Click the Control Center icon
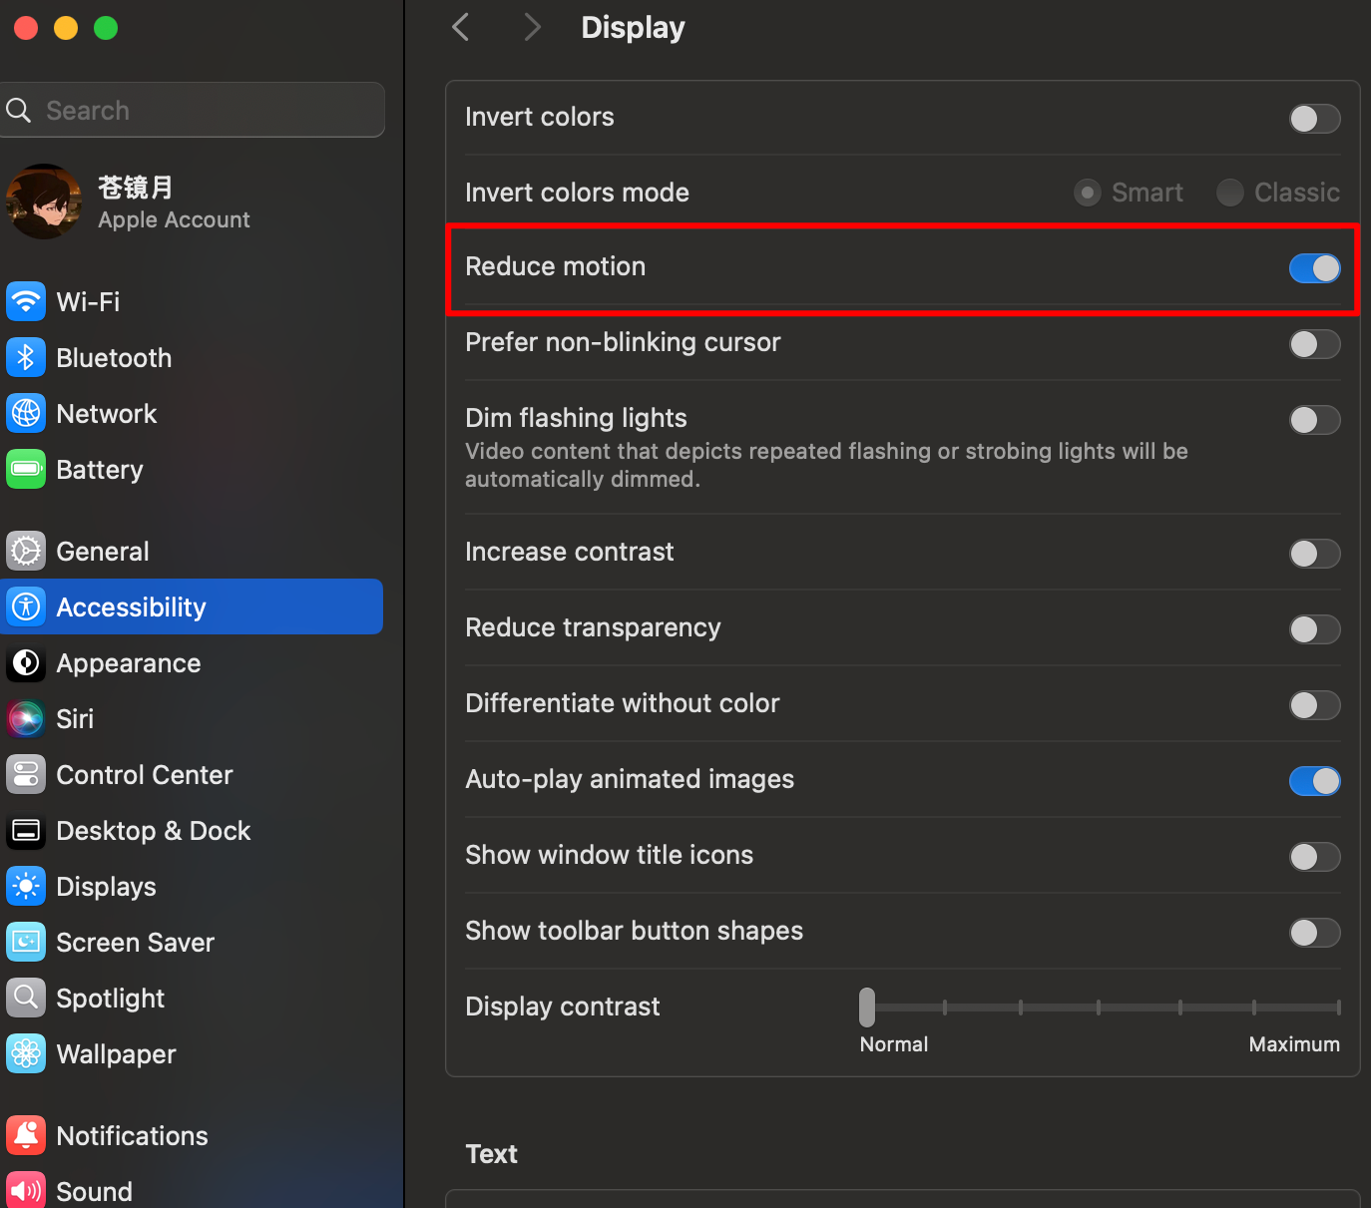 coord(26,774)
